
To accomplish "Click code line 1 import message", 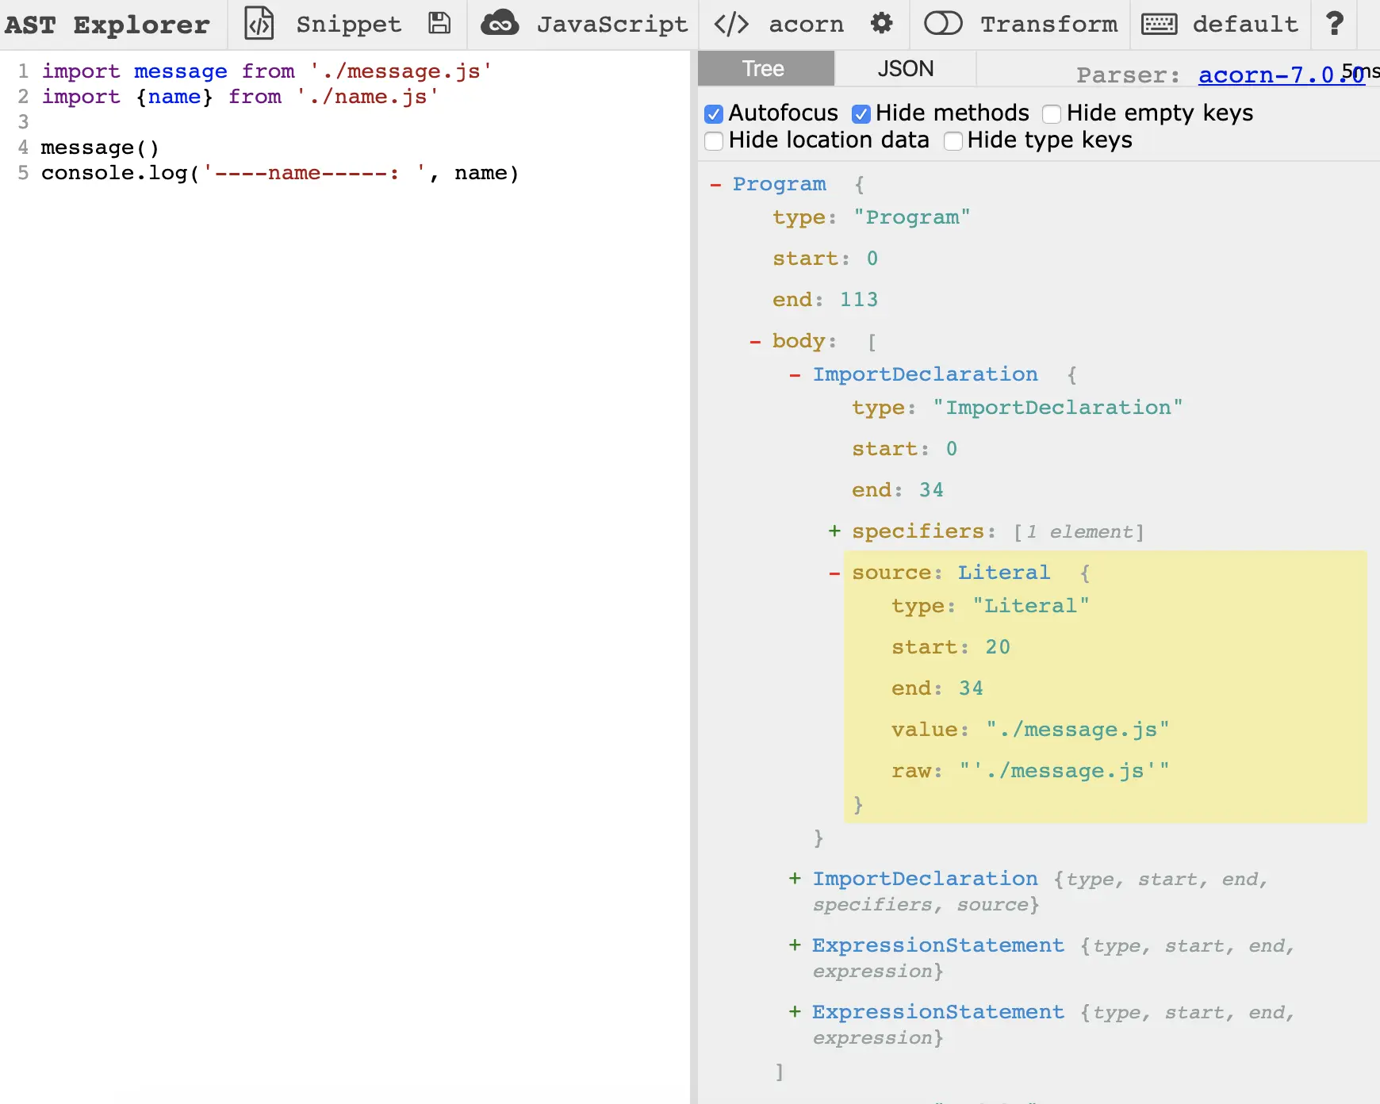I will click(266, 71).
